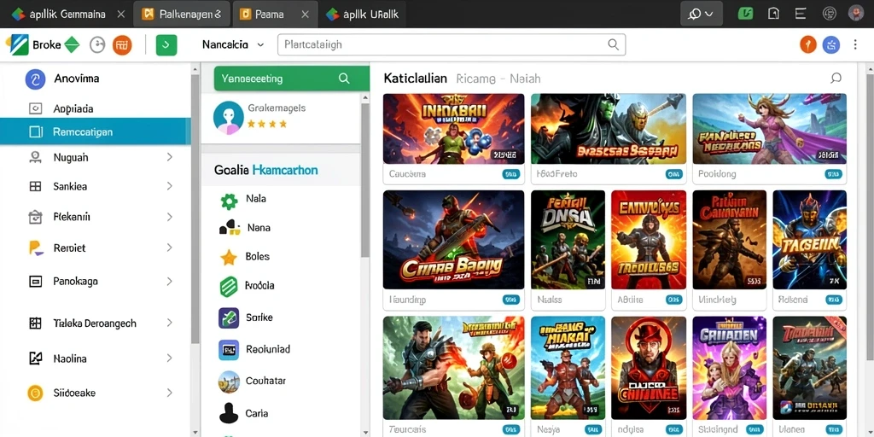The height and width of the screenshot is (437, 874).
Task: Open the Nancalcia dropdown
Action: pos(233,44)
